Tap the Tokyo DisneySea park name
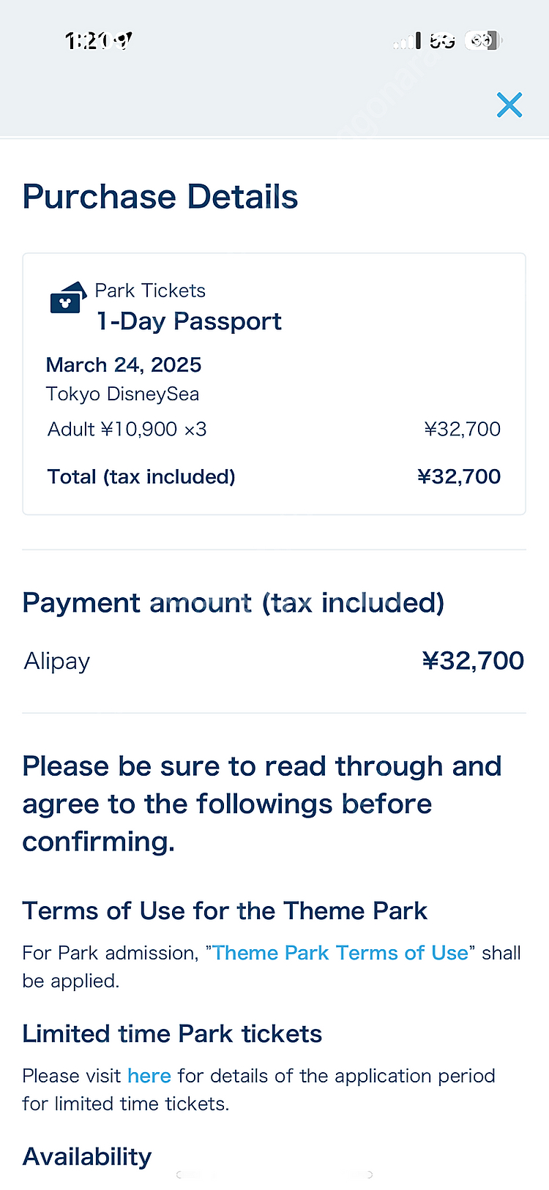Viewport: 549px width, 1190px height. [122, 394]
